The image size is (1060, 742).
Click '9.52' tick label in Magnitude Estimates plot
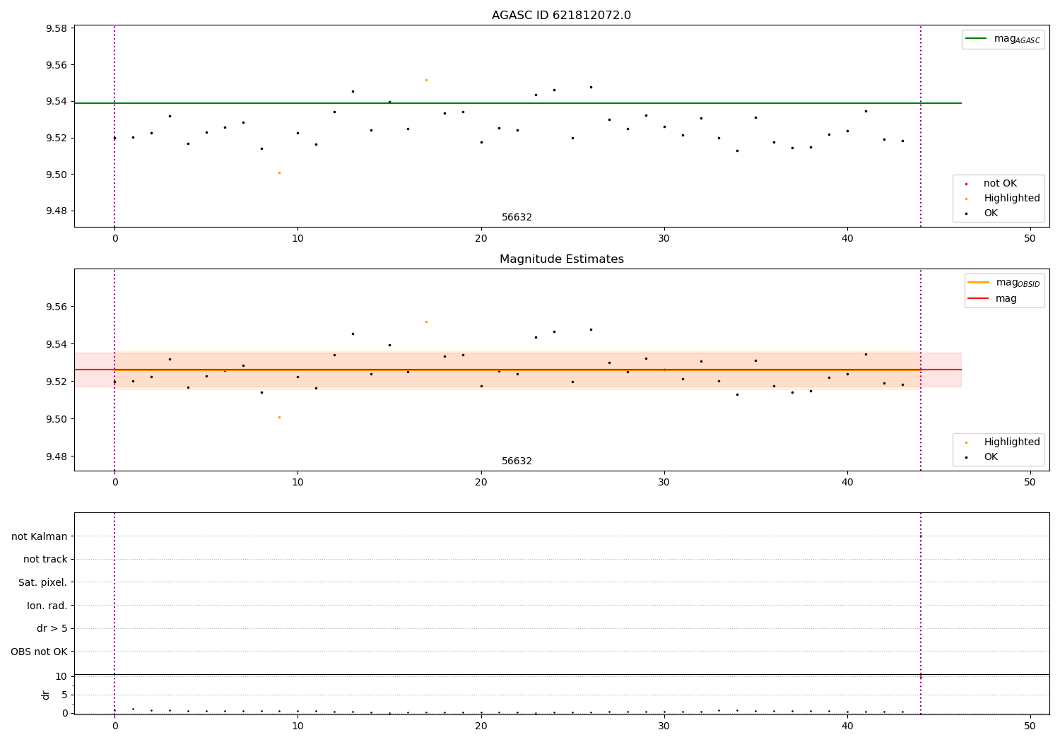(57, 382)
